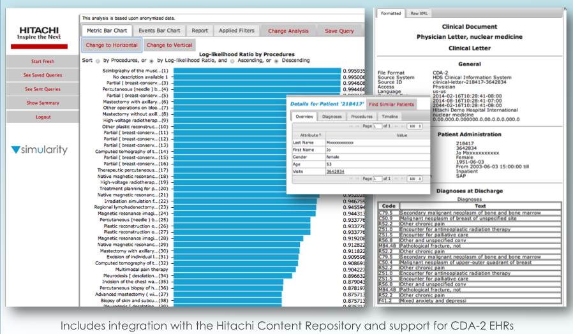Select sort by Log-likelihood Ratio radio

(x=151, y=61)
